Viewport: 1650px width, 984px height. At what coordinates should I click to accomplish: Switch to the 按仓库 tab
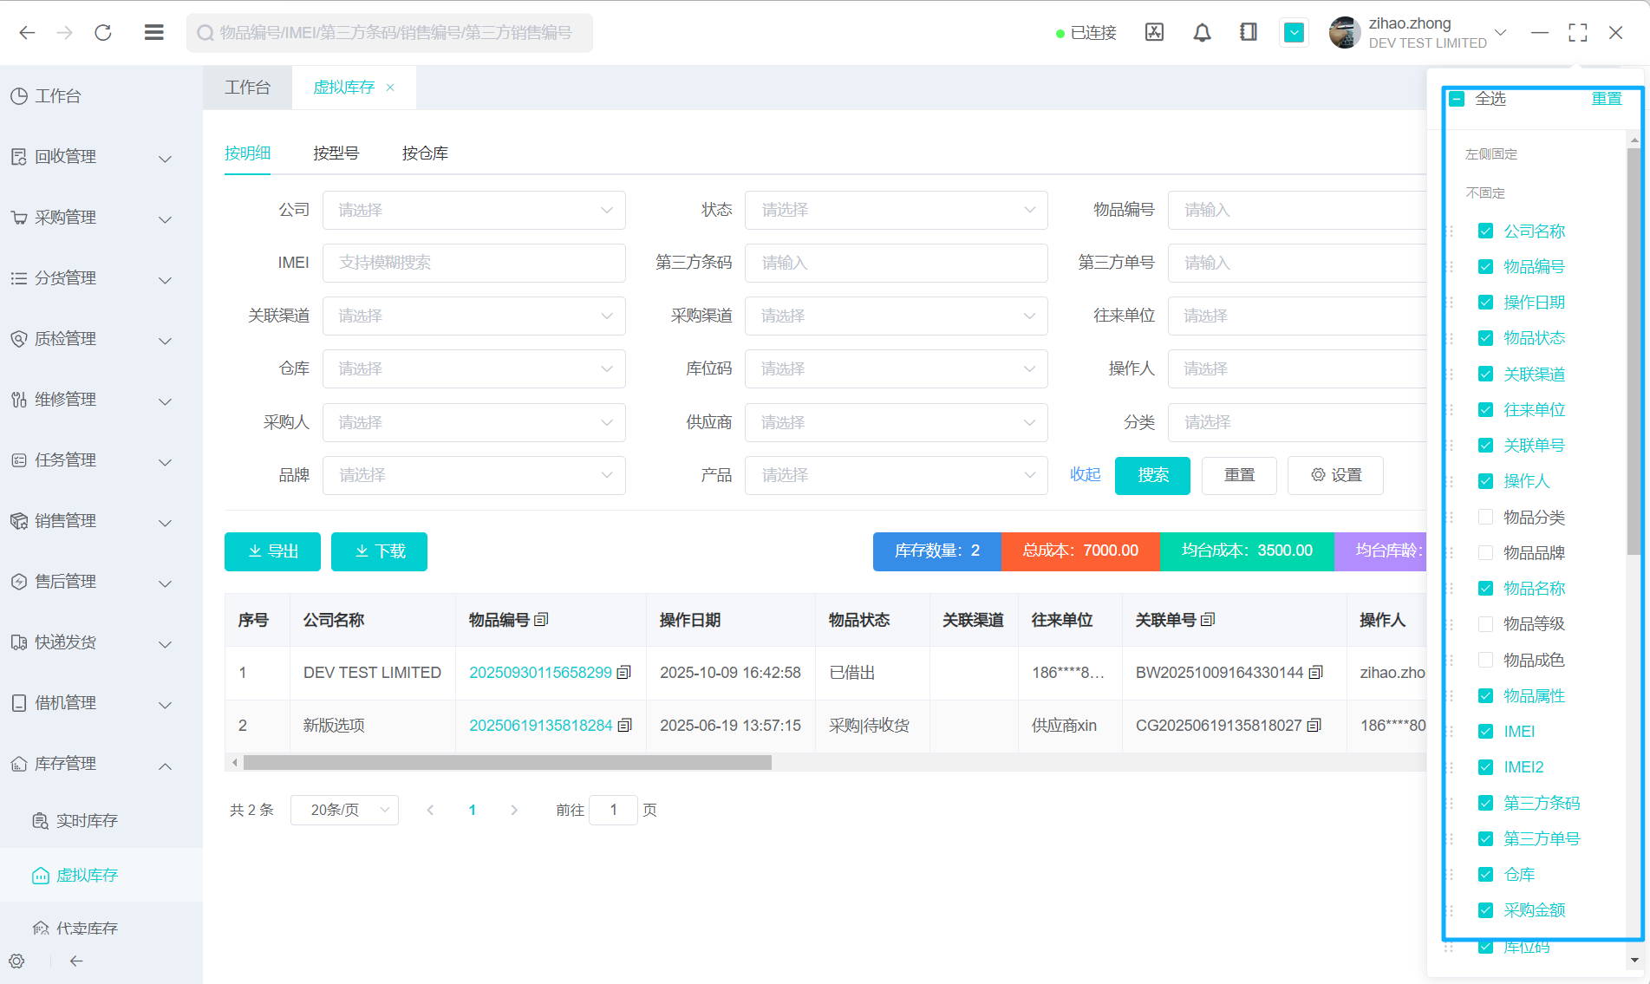pos(425,153)
